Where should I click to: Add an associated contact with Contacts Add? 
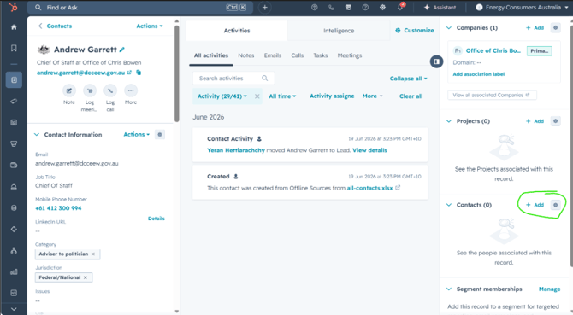click(535, 205)
